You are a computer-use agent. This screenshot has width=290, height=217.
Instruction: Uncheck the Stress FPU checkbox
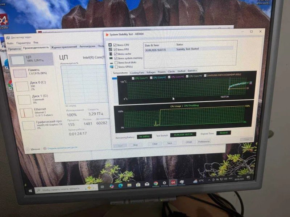(x=115, y=50)
